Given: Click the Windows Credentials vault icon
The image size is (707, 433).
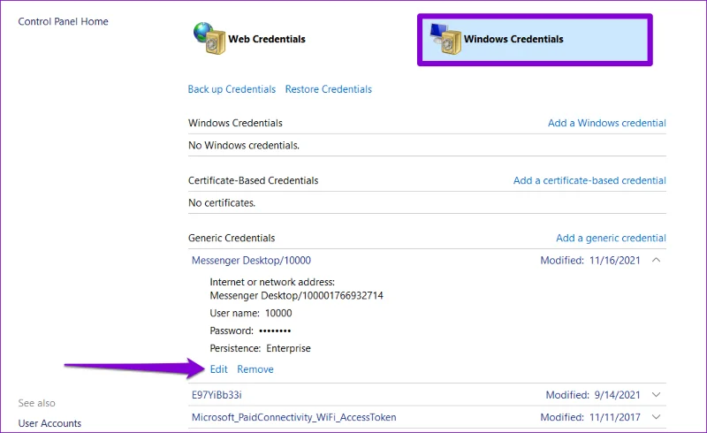Looking at the screenshot, I should (445, 39).
